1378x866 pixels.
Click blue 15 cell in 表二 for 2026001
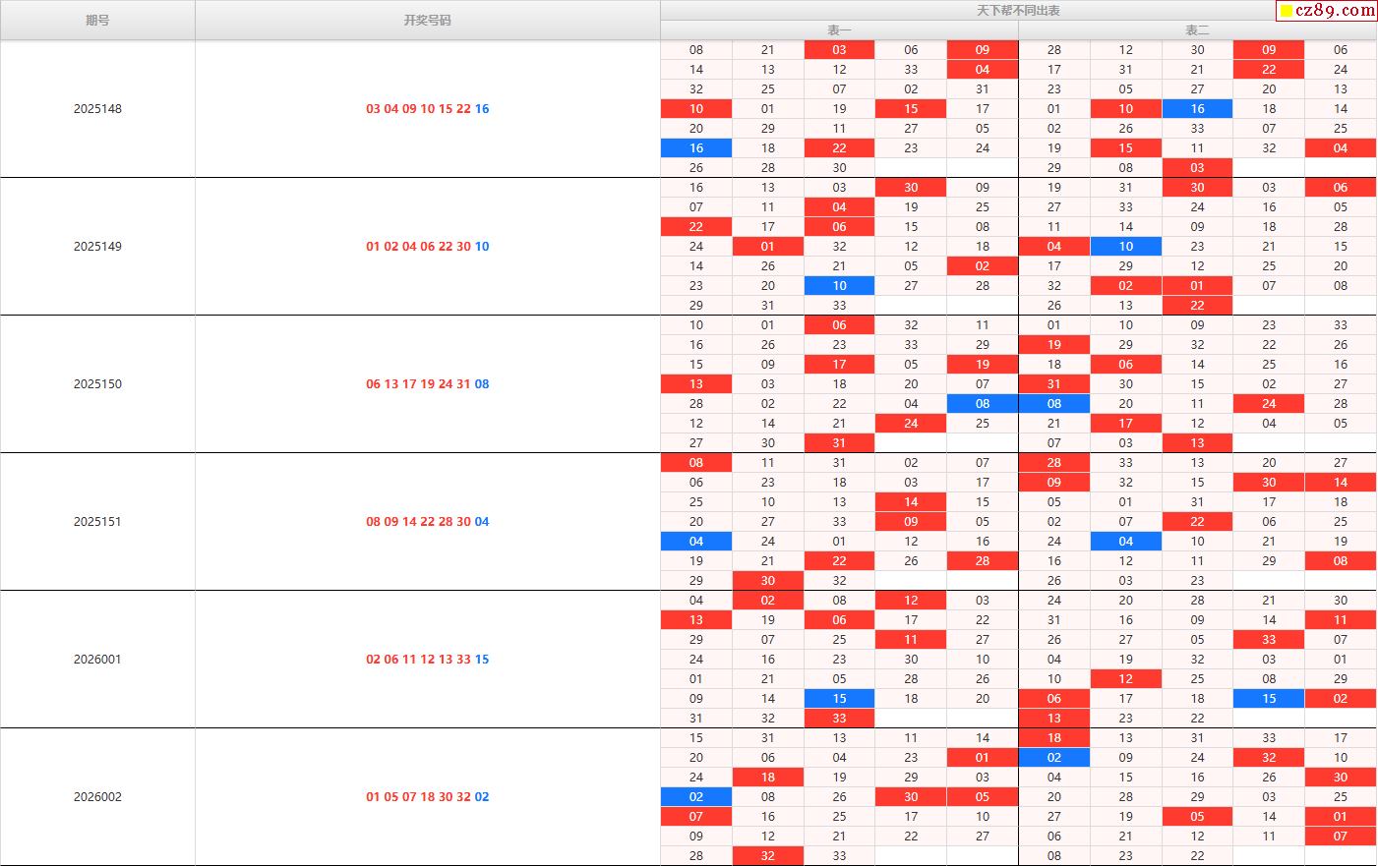[1269, 699]
